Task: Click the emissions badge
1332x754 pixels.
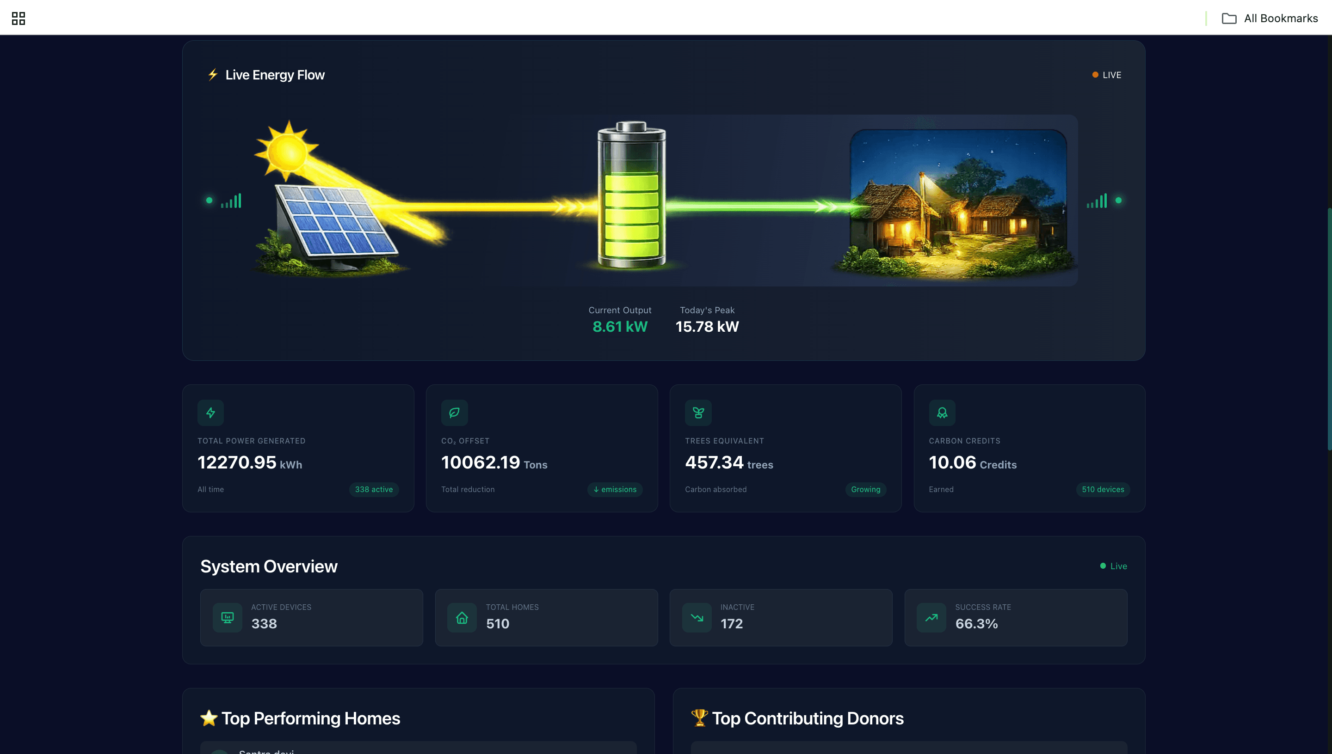Action: 615,489
